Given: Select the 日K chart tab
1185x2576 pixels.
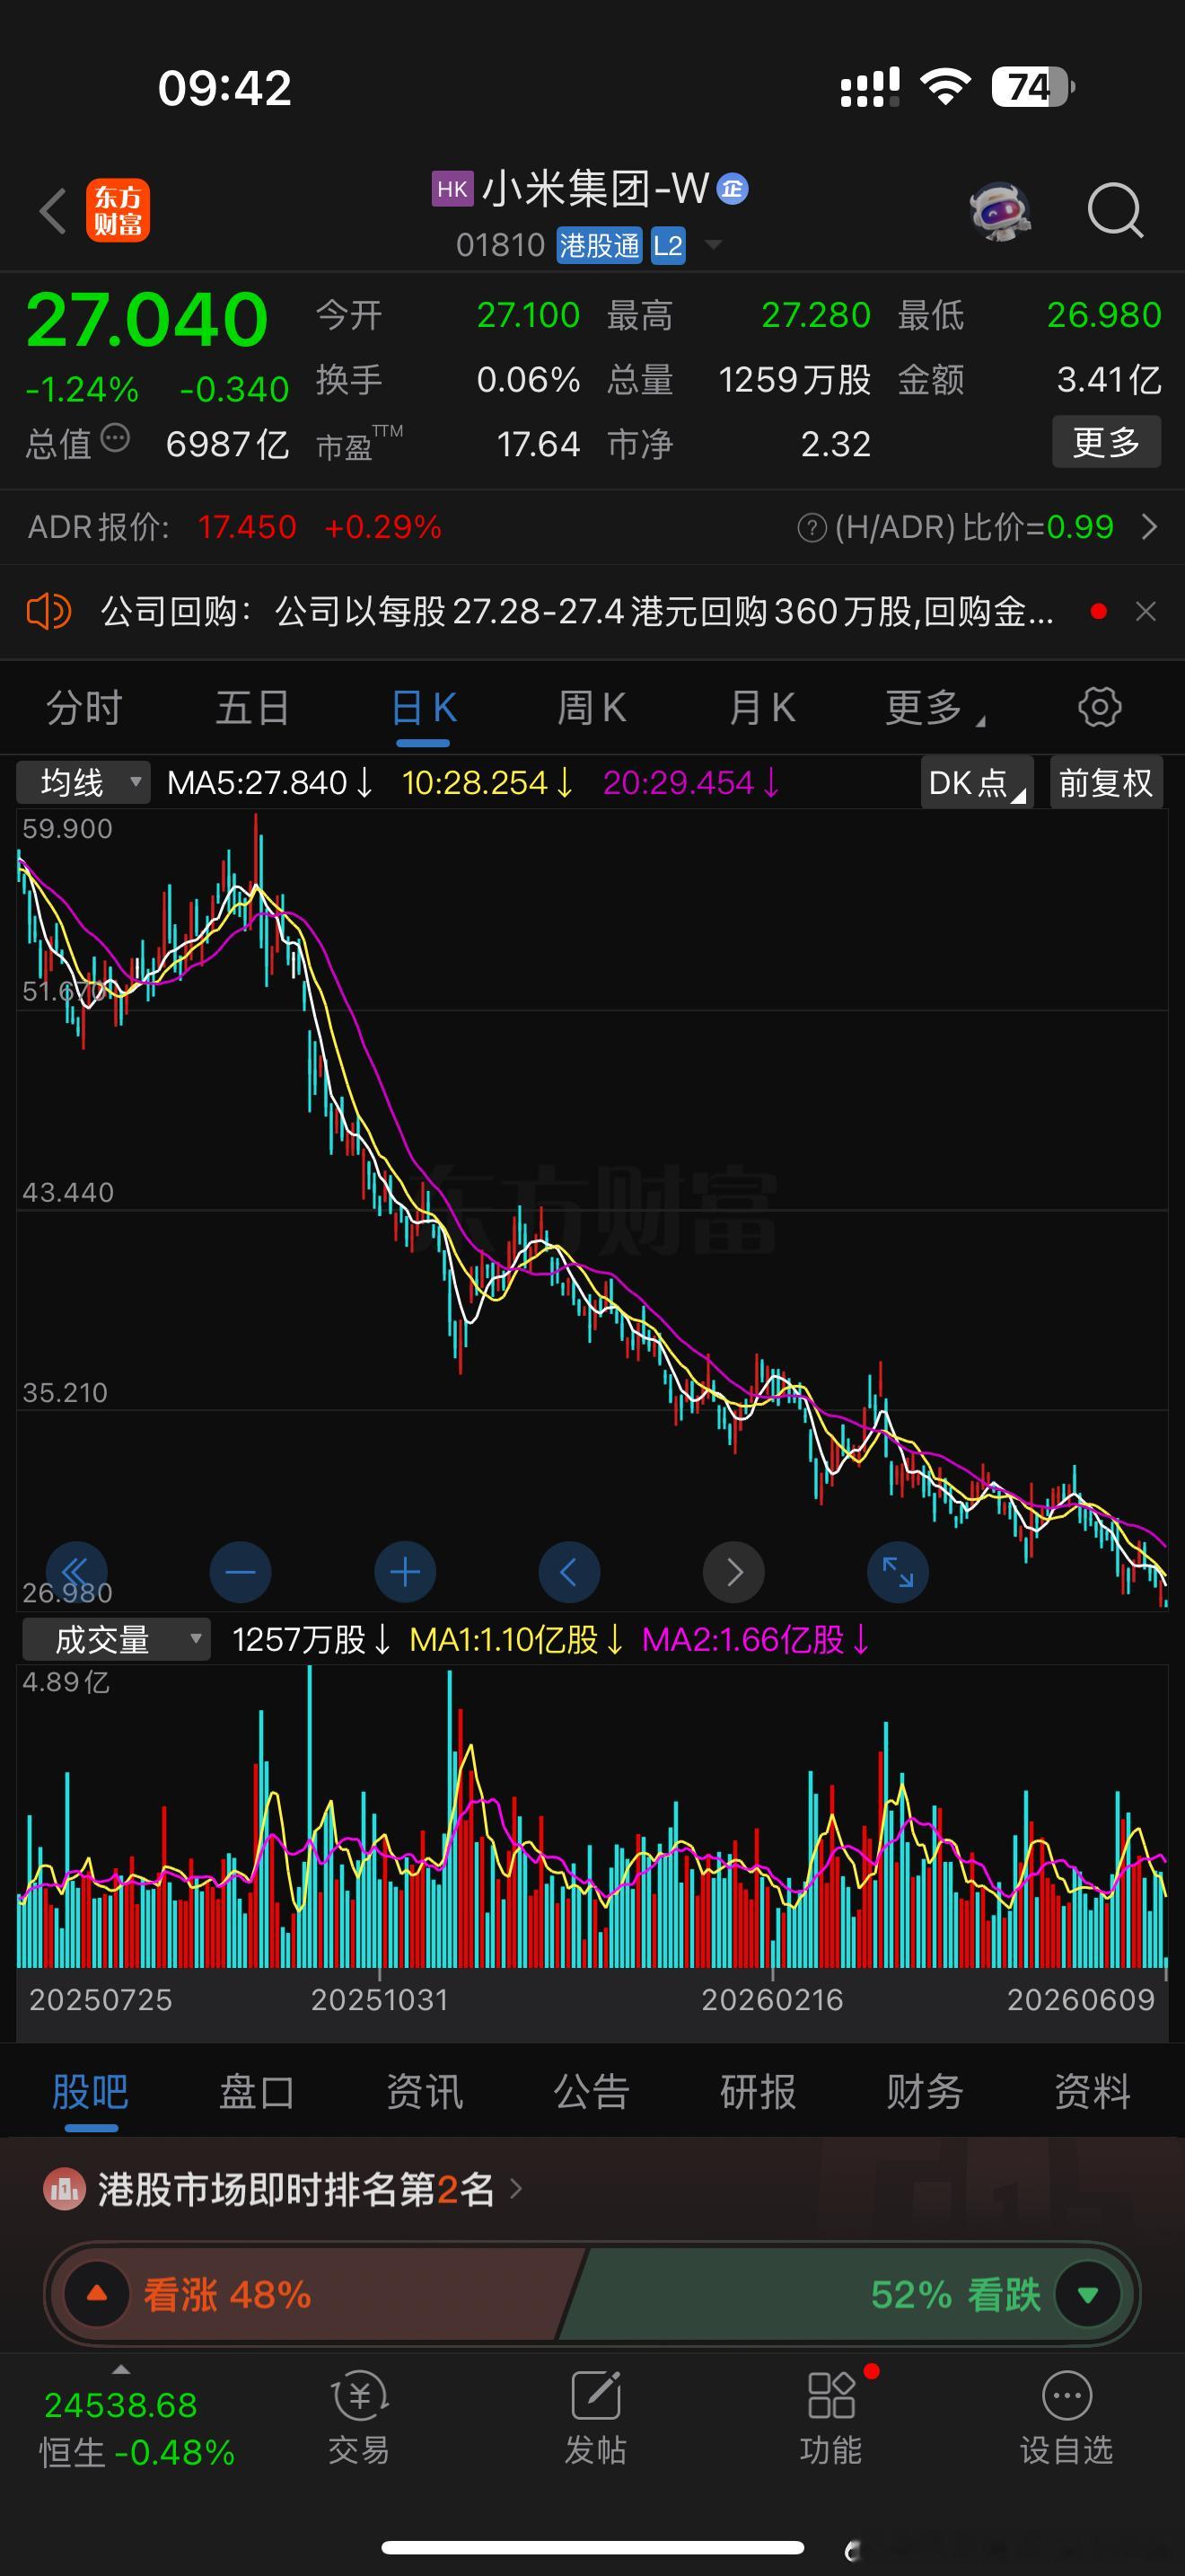Looking at the screenshot, I should pos(424,707).
